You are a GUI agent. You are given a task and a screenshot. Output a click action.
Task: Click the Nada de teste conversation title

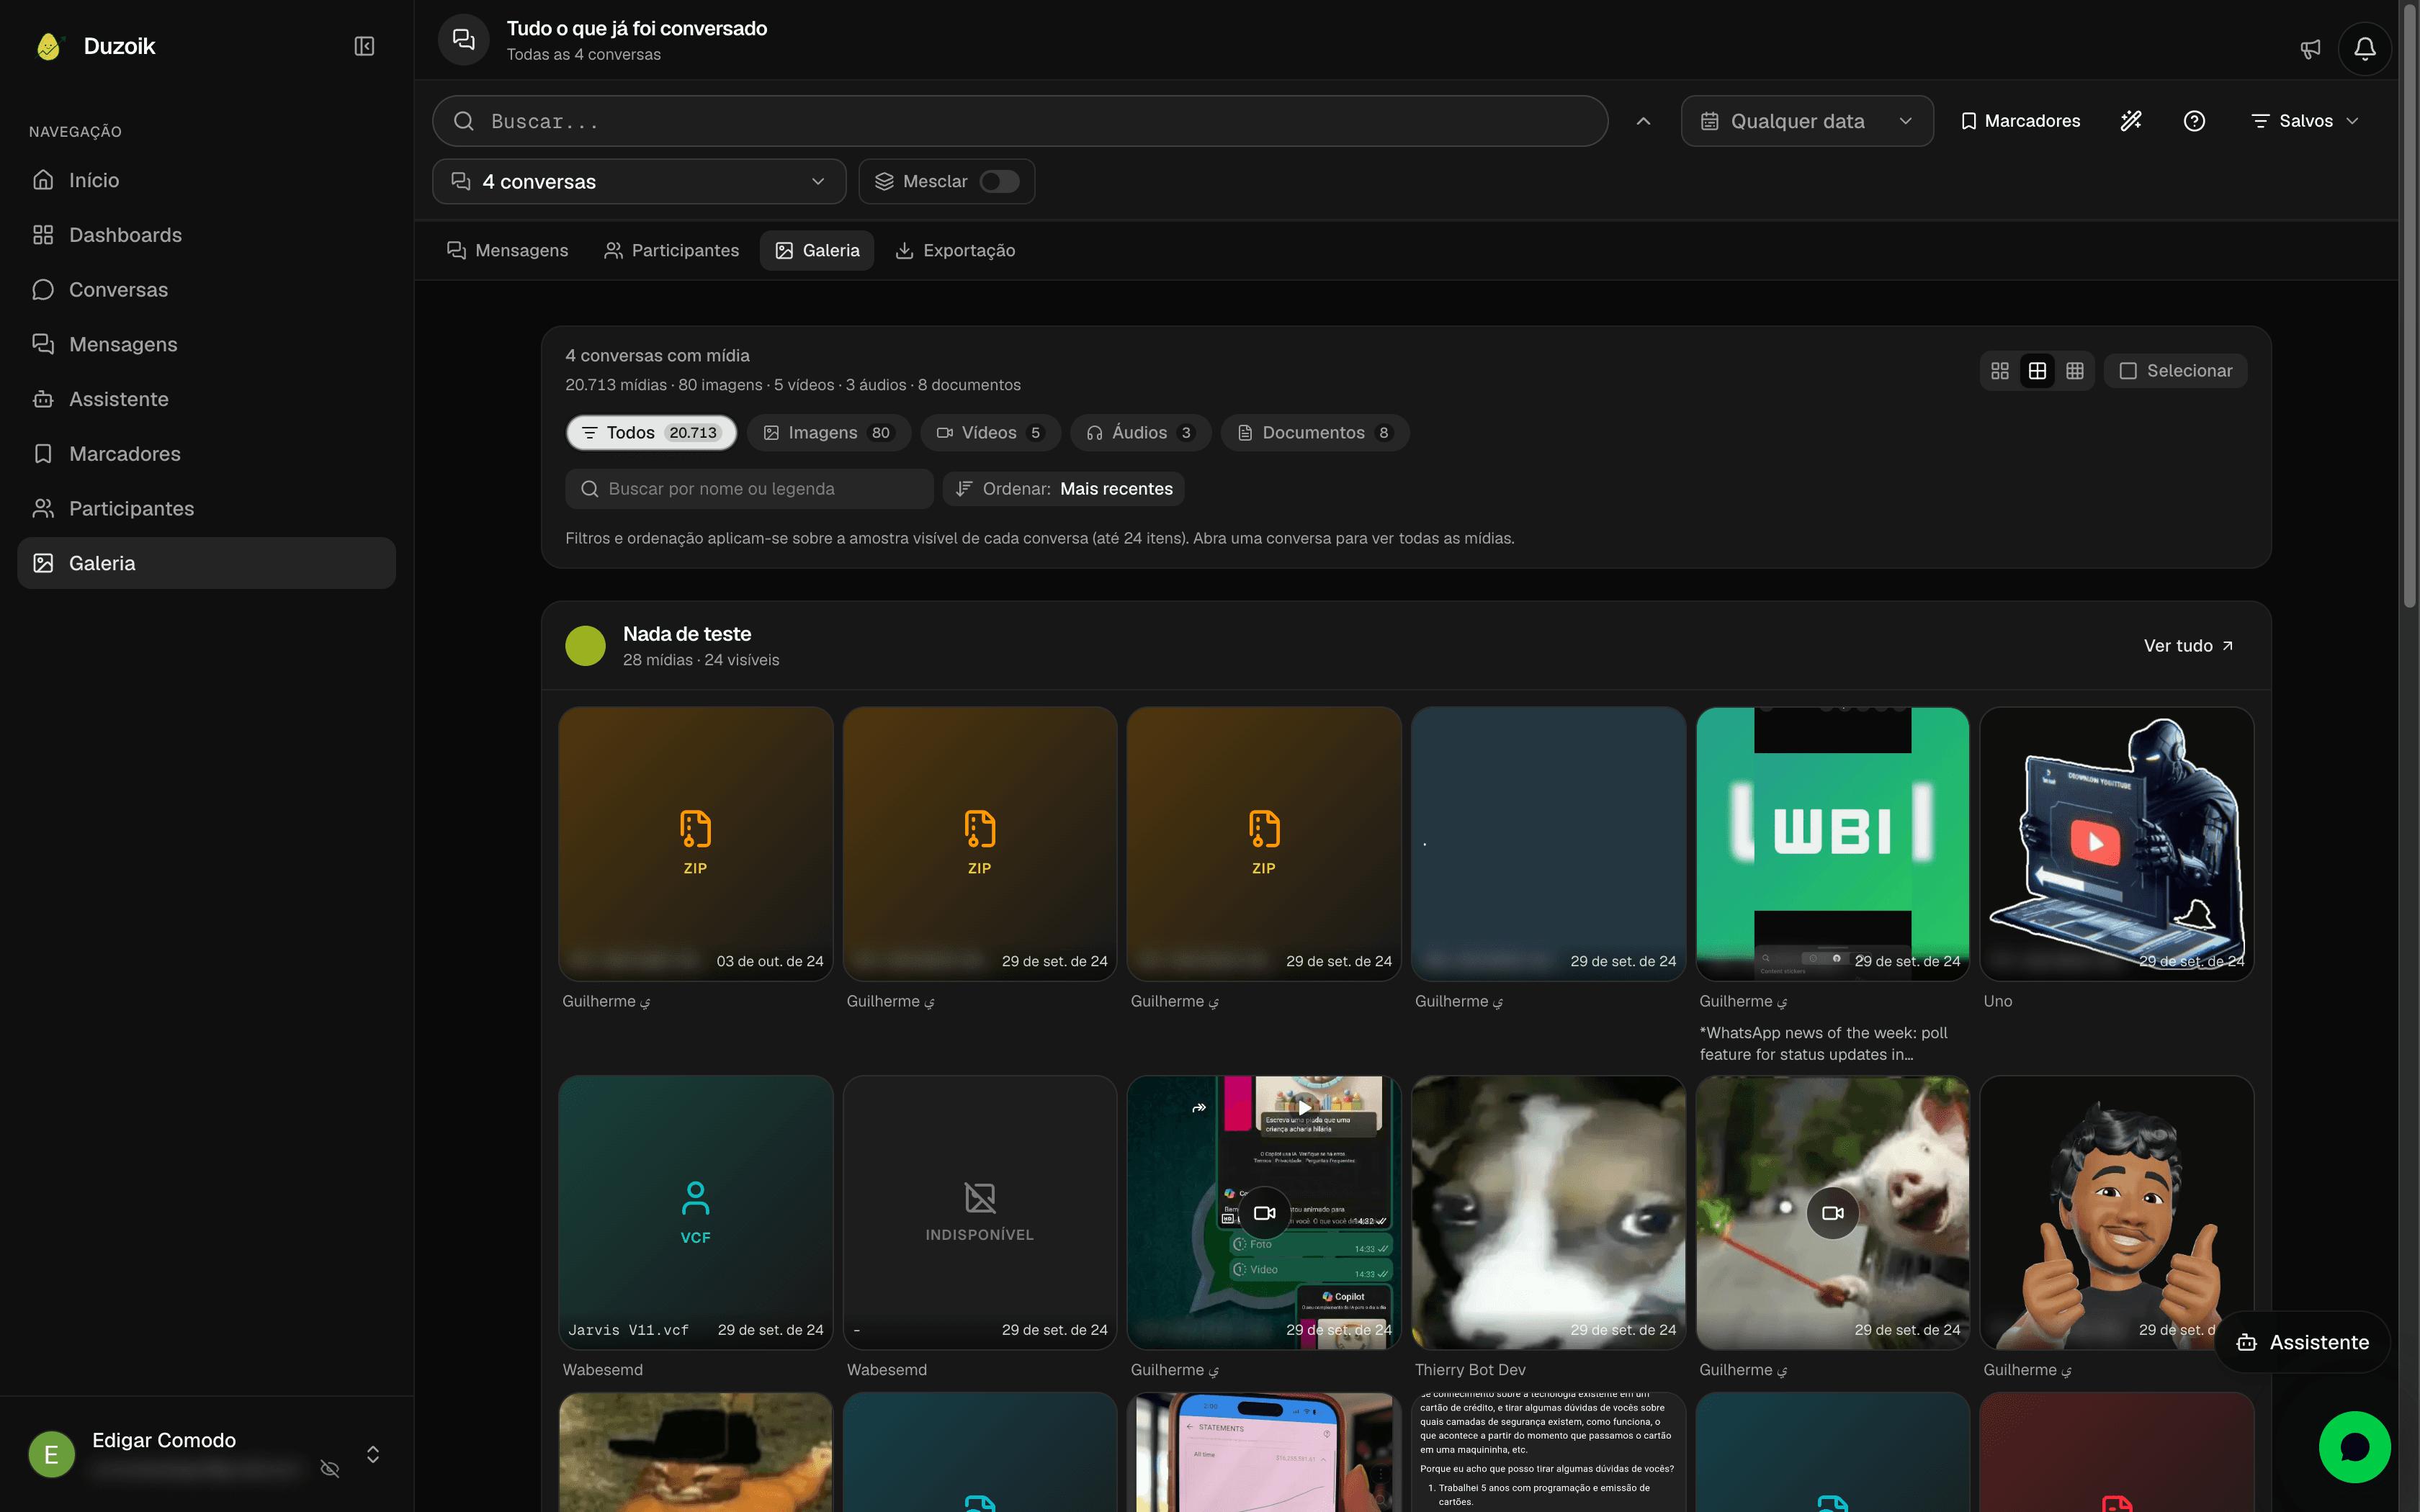pos(687,634)
